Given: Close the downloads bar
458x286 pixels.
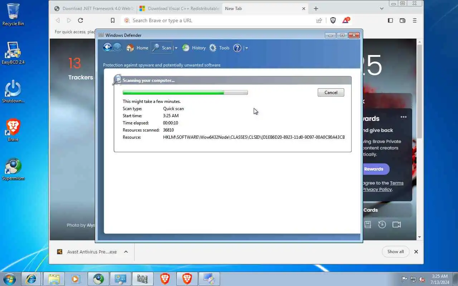Looking at the screenshot, I should pyautogui.click(x=416, y=252).
